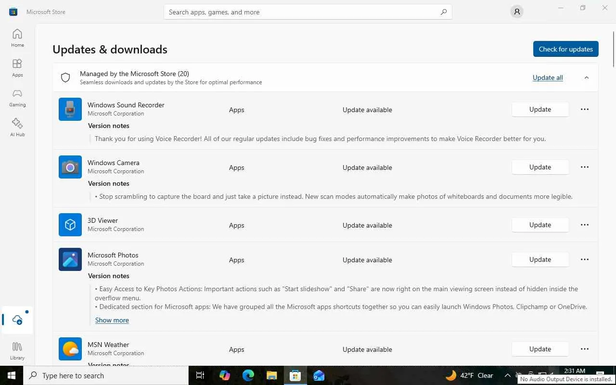Open more options for Windows Camera
The width and height of the screenshot is (616, 385).
click(585, 167)
